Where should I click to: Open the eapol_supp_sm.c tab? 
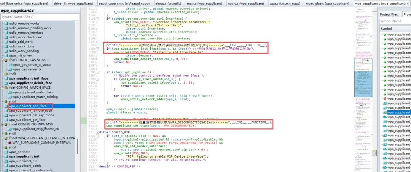click(x=124, y=3)
